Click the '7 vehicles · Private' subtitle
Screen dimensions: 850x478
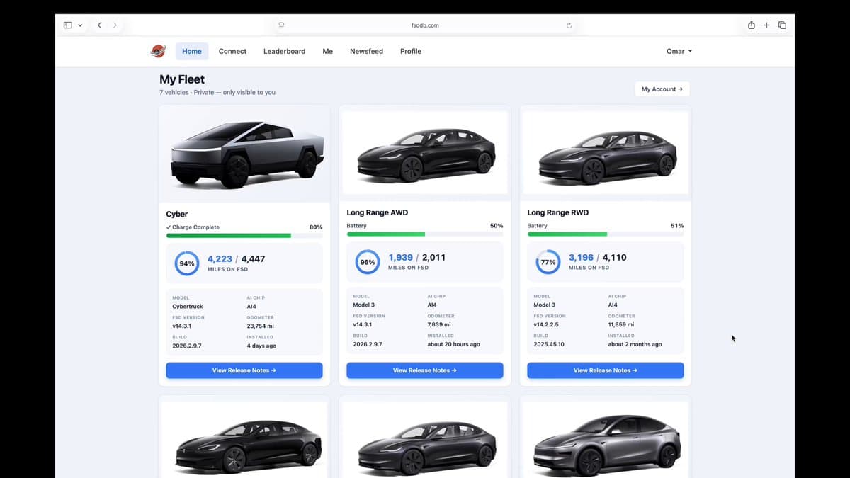click(x=217, y=93)
